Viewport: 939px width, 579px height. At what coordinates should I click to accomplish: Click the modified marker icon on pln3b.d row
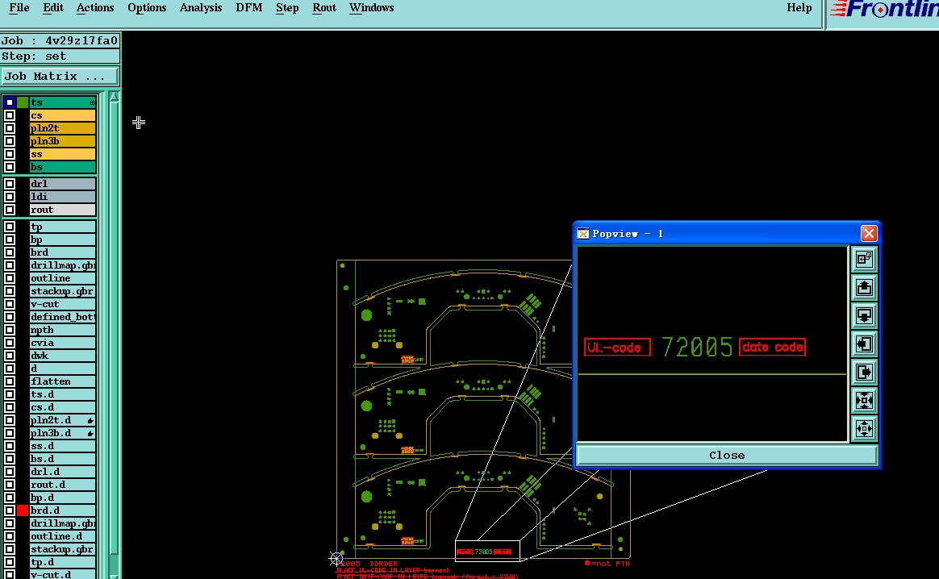tap(90, 433)
